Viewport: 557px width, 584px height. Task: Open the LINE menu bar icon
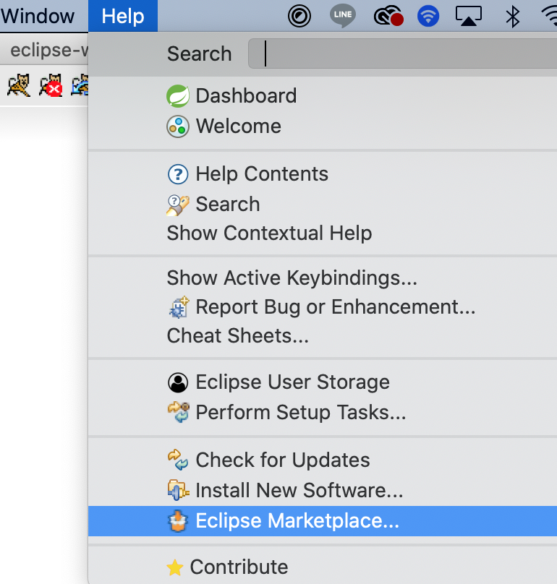coord(343,16)
